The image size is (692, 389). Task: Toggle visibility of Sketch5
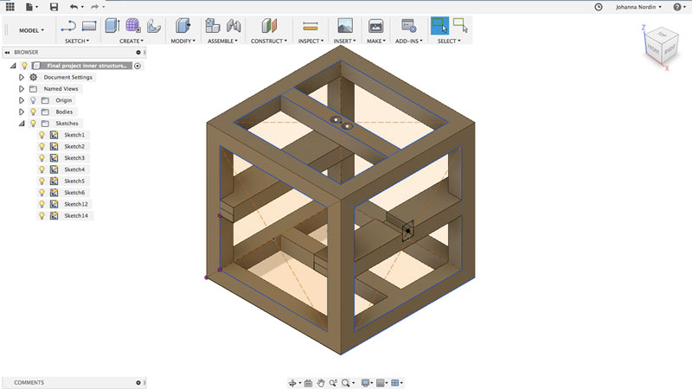42,181
